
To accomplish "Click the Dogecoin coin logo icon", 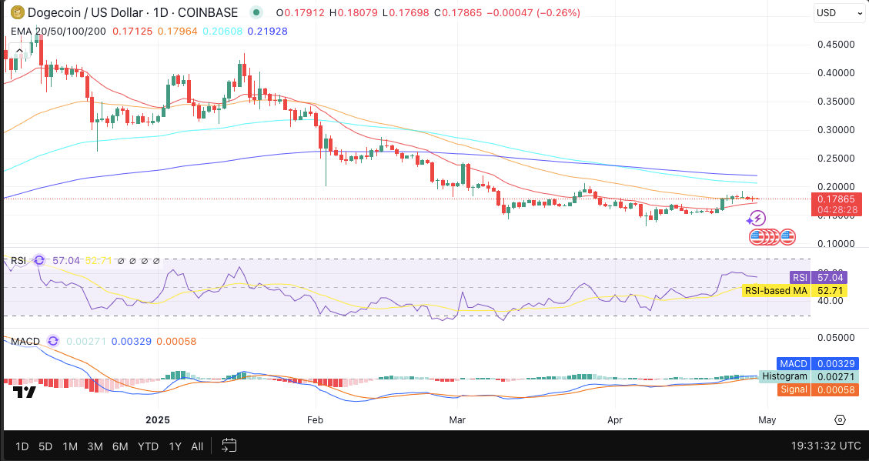I will [x=18, y=12].
